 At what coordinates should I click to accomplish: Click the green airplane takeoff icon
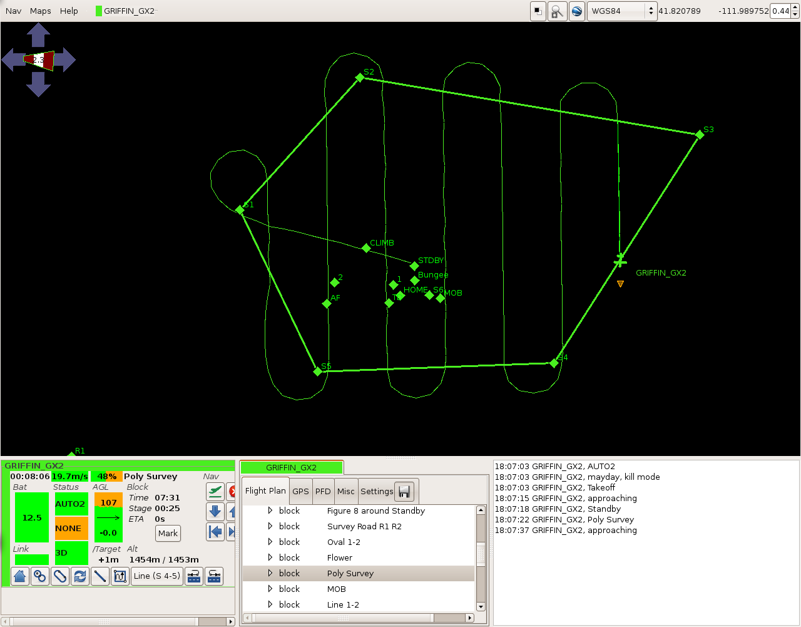(x=215, y=492)
